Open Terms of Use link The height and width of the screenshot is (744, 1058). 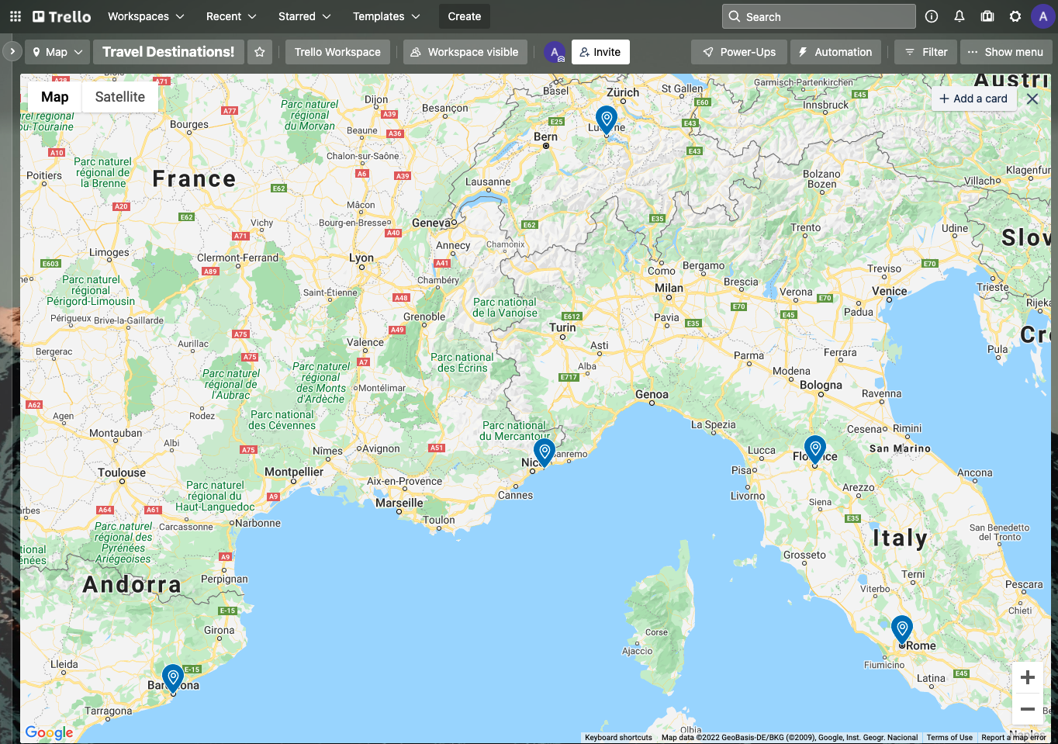click(949, 738)
